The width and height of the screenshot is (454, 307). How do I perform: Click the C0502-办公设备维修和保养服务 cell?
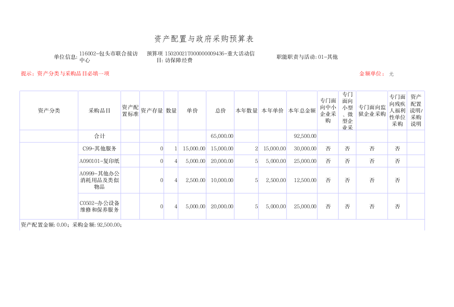99,207
